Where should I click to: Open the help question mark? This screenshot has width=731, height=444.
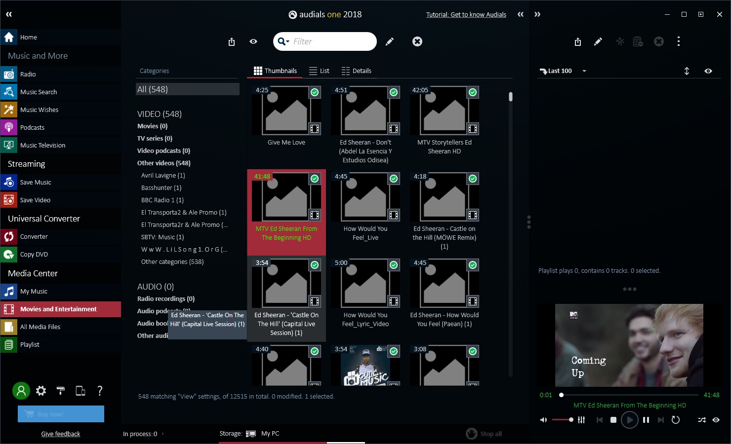click(100, 391)
